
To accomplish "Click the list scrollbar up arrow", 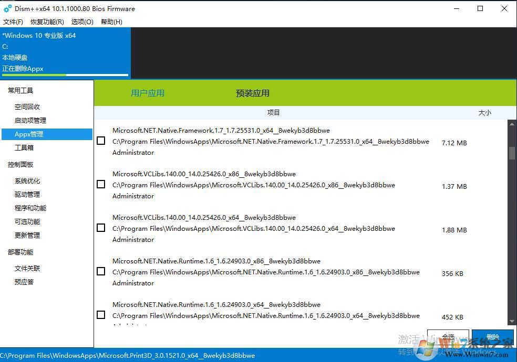I will coord(512,124).
